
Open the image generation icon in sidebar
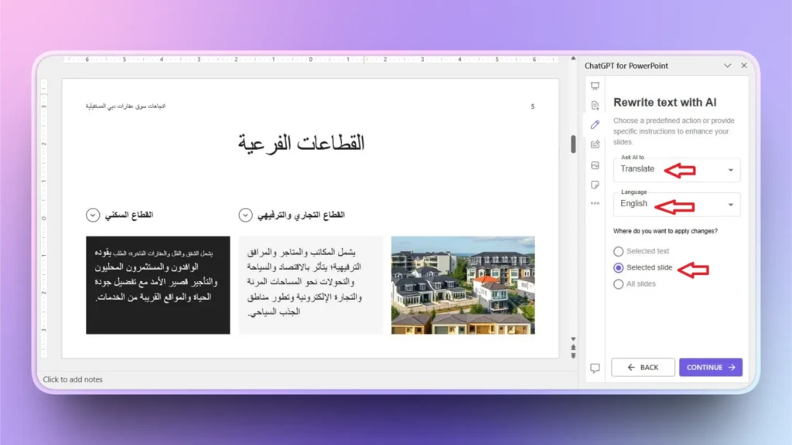click(595, 144)
